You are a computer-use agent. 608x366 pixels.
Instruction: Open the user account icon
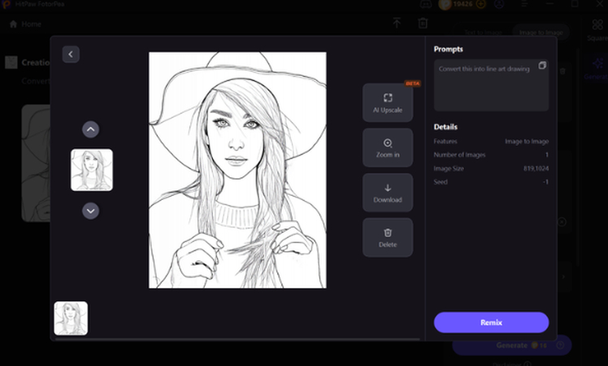[499, 4]
